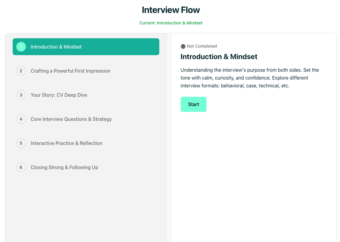
Task: Click the number 6 step circle
Action: (x=21, y=167)
